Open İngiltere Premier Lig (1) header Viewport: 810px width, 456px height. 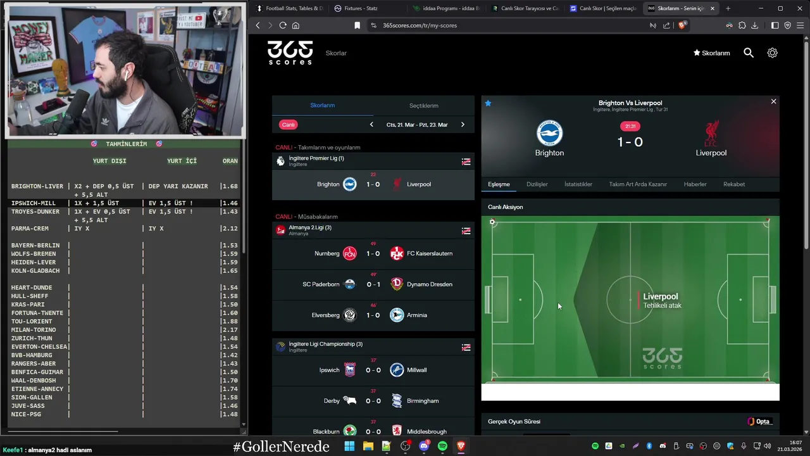coord(373,161)
